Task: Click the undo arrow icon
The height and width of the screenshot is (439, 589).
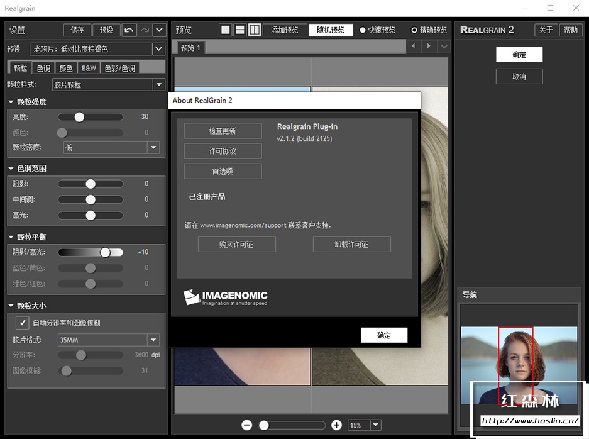Action: coord(129,30)
